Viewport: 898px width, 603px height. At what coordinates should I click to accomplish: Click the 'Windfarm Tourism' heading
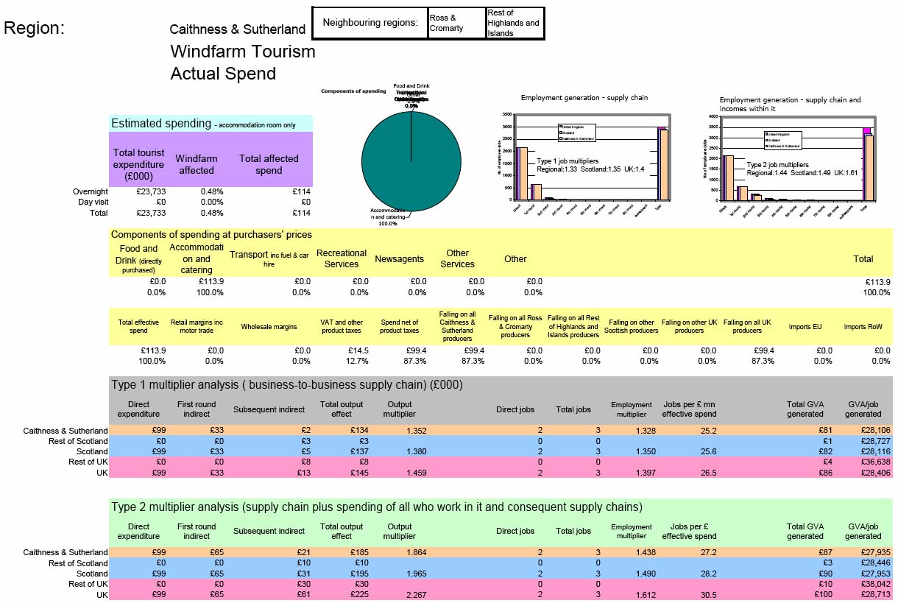point(243,52)
